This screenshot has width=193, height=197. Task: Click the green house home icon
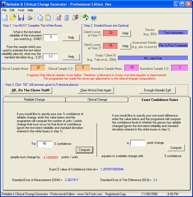coord(85,18)
